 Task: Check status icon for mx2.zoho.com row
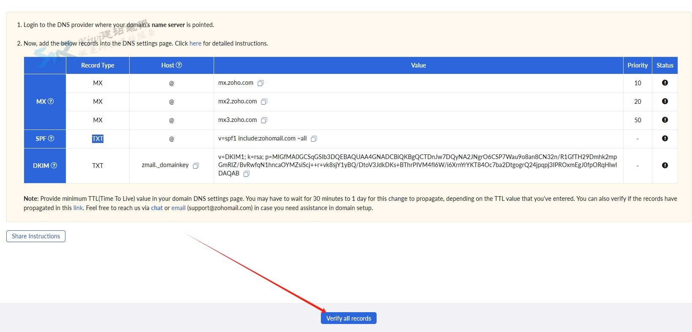tap(665, 101)
